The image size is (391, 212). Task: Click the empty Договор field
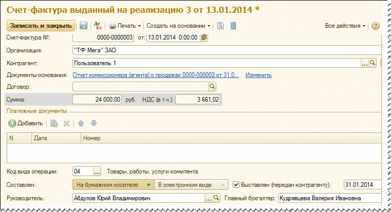click(x=140, y=86)
